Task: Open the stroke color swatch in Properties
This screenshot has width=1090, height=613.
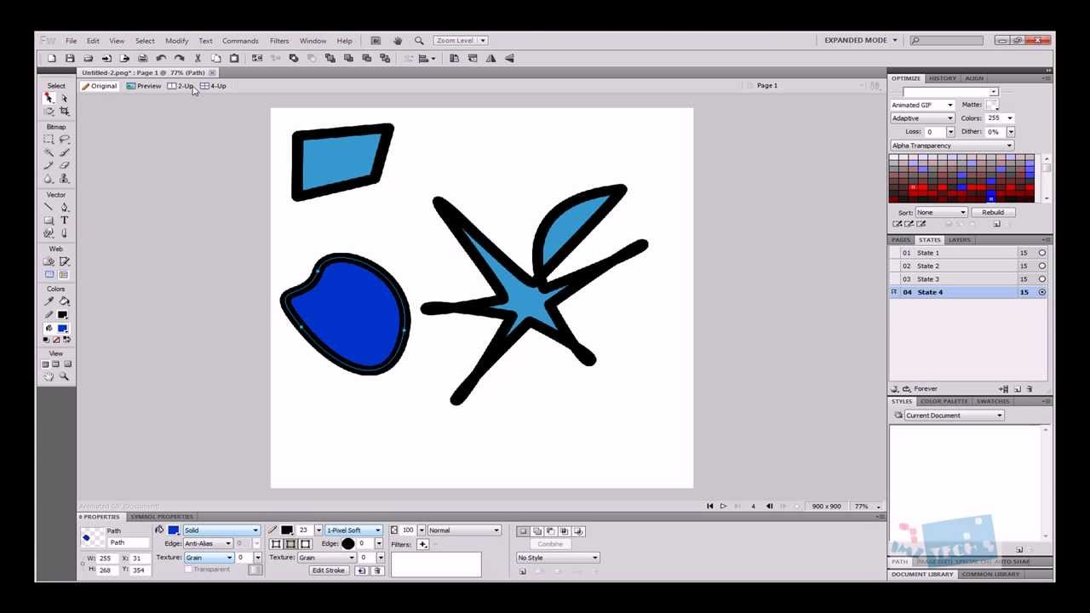Action: tap(287, 530)
